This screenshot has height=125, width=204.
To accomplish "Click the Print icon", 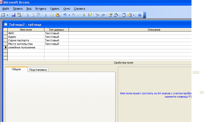I will coord(27,15).
